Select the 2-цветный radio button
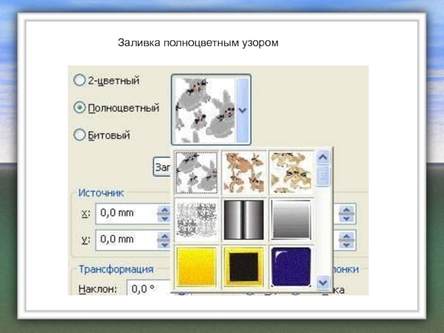The width and height of the screenshot is (444, 333). pyautogui.click(x=80, y=80)
